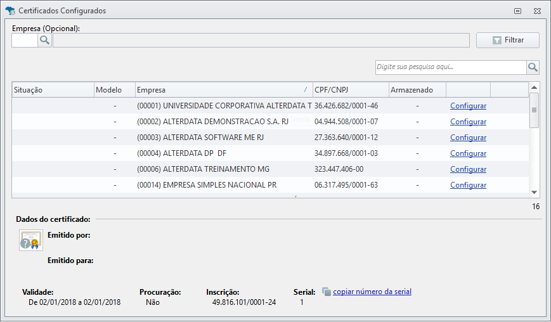Click the scrollbar up arrow of the table
The height and width of the screenshot is (322, 551).
click(x=534, y=87)
